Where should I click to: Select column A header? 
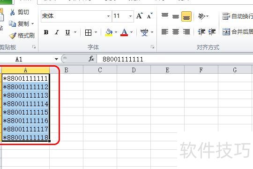pos(25,70)
